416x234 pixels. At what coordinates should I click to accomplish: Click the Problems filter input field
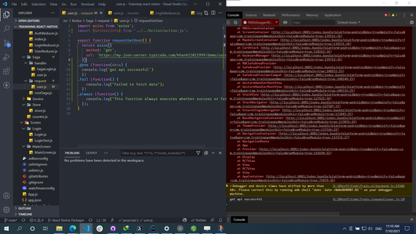click(x=158, y=153)
